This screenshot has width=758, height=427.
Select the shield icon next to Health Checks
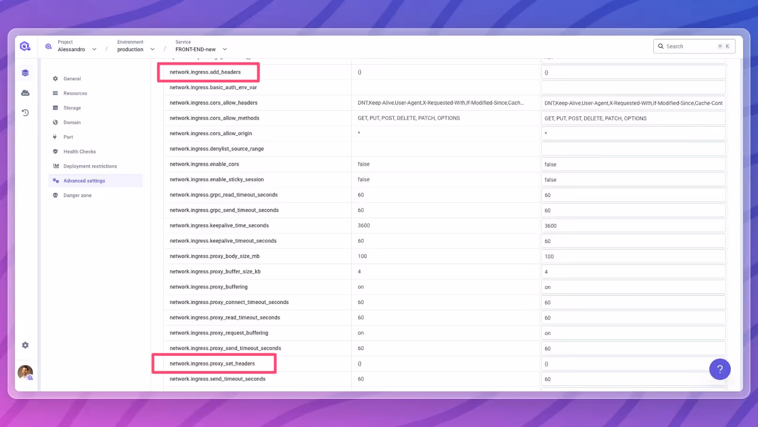click(x=55, y=151)
